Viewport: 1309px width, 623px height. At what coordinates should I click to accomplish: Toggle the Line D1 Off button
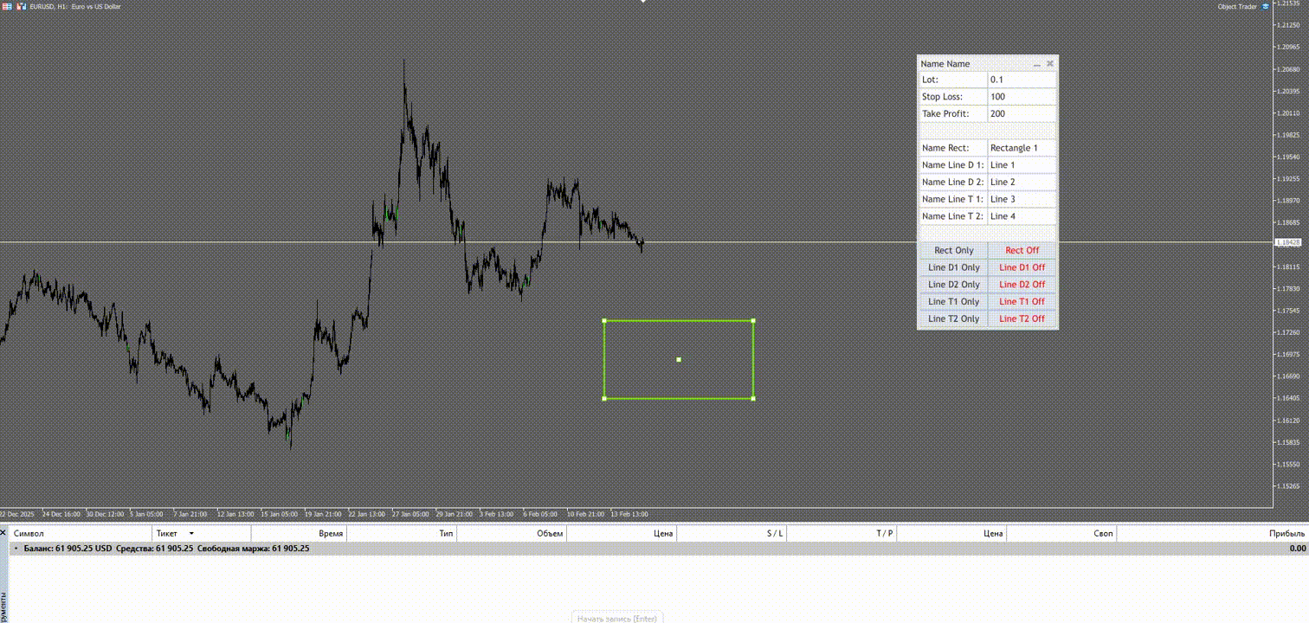pos(1022,267)
